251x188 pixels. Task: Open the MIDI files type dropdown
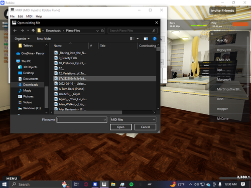coord(133,120)
